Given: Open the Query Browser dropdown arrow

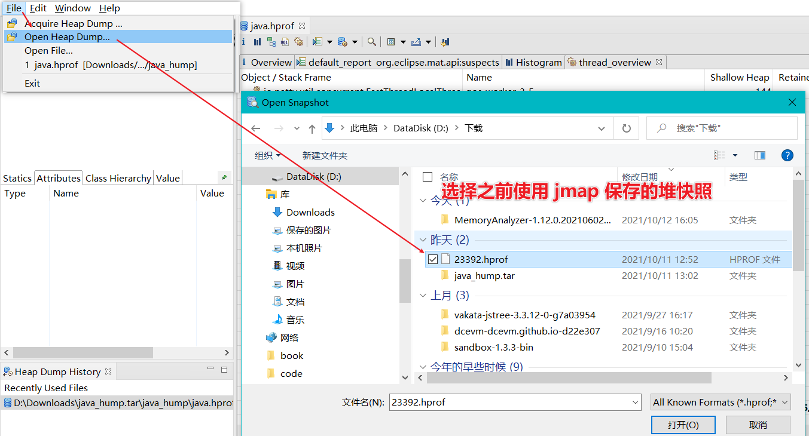Looking at the screenshot, I should 355,42.
